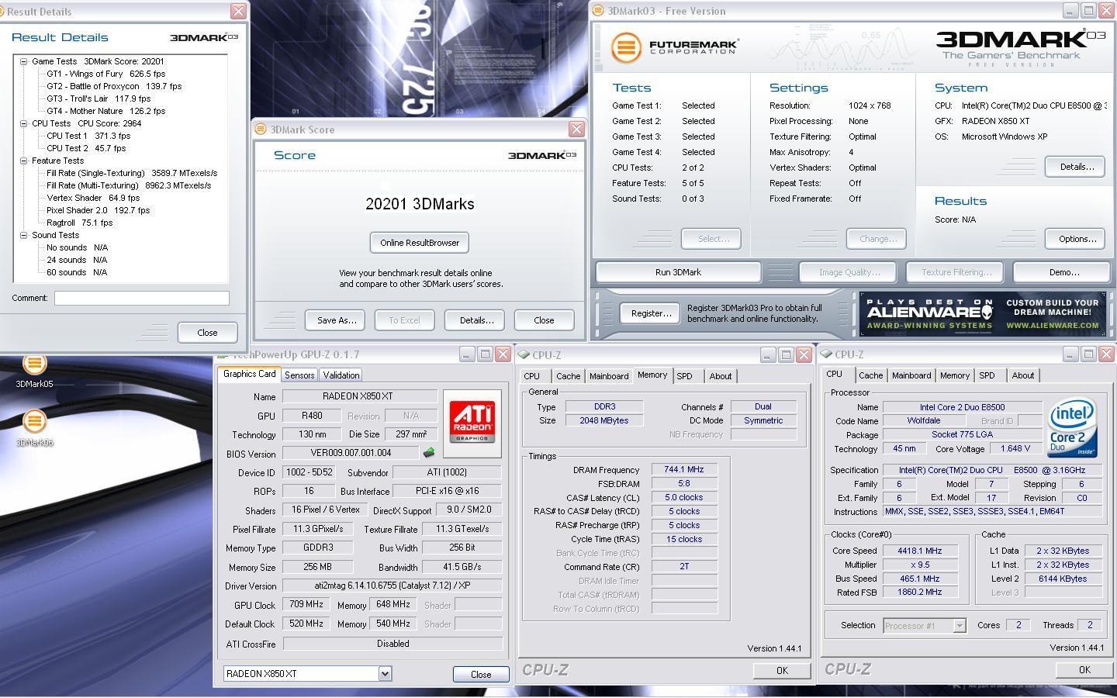Click the Driver Version field in GPU-Z
This screenshot has width=1117, height=698.
click(393, 586)
